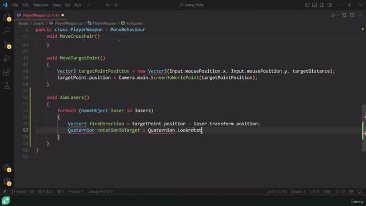The height and width of the screenshot is (206, 366).
Task: Click the Galaxy Strike command center search
Action: tap(192, 5)
